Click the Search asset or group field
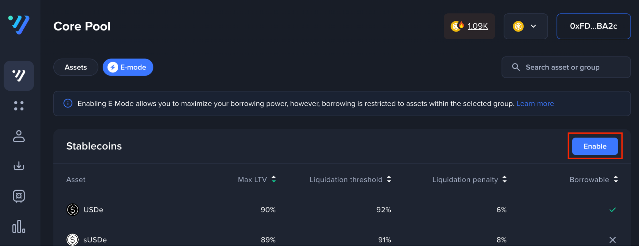This screenshot has width=639, height=246. click(x=566, y=67)
